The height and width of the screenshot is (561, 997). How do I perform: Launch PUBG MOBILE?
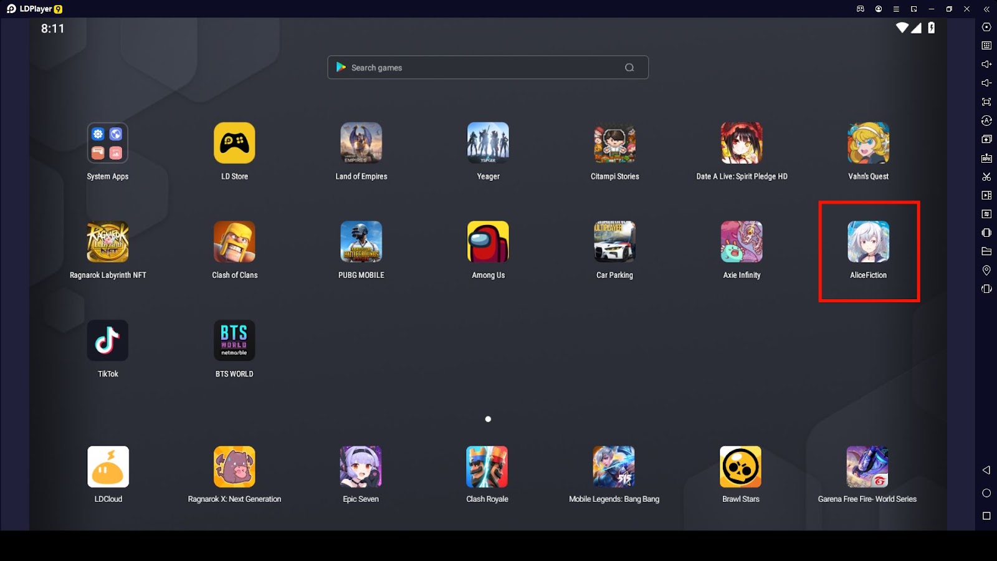[x=361, y=242]
